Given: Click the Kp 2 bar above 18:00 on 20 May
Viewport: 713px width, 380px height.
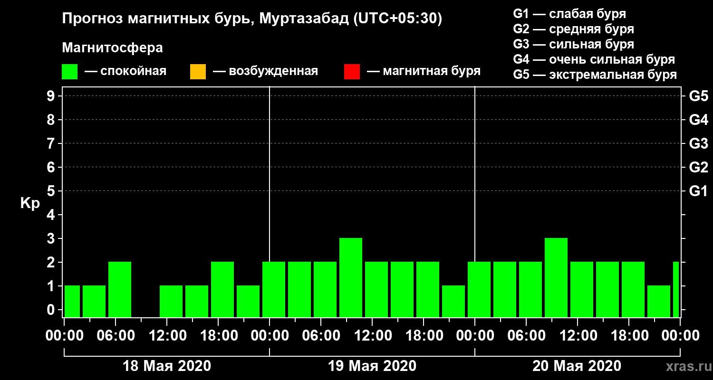Looking at the screenshot, I should pos(633,289).
